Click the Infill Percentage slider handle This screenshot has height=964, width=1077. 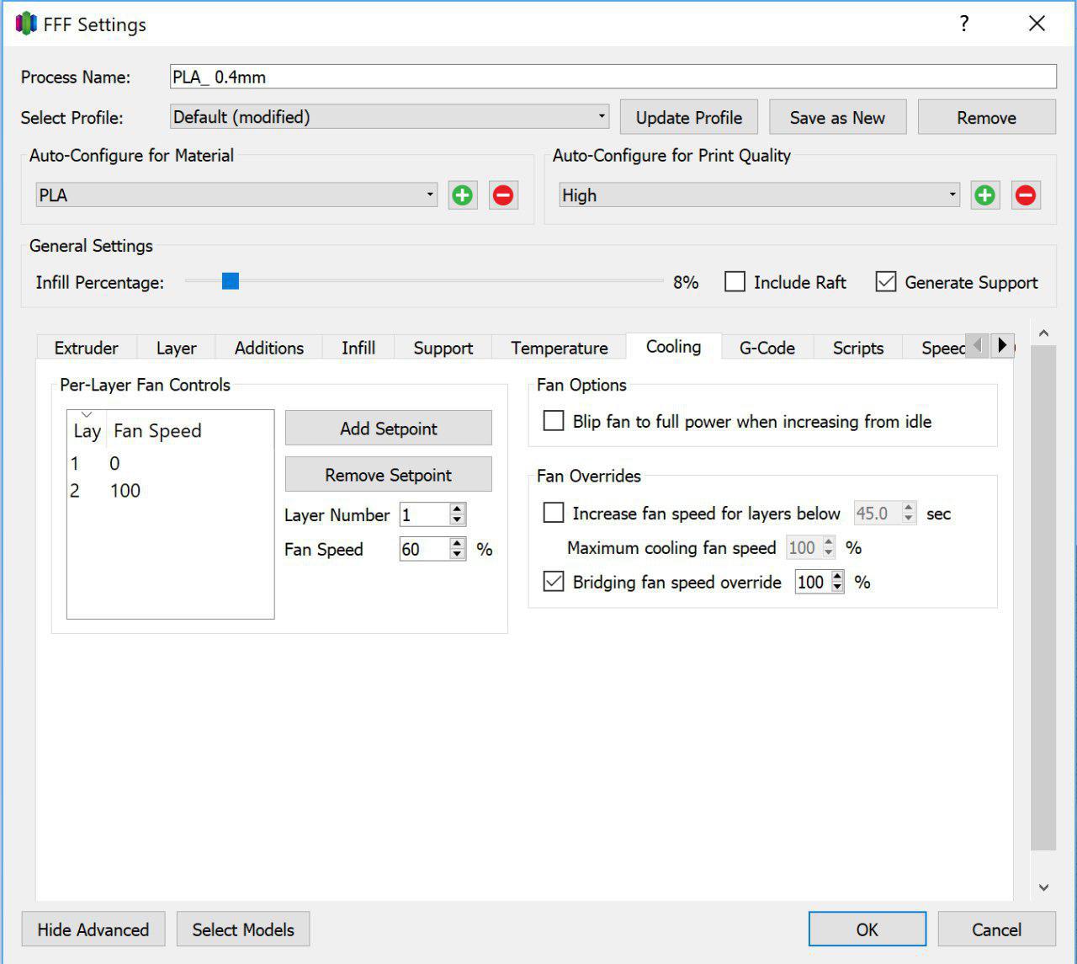[x=230, y=281]
